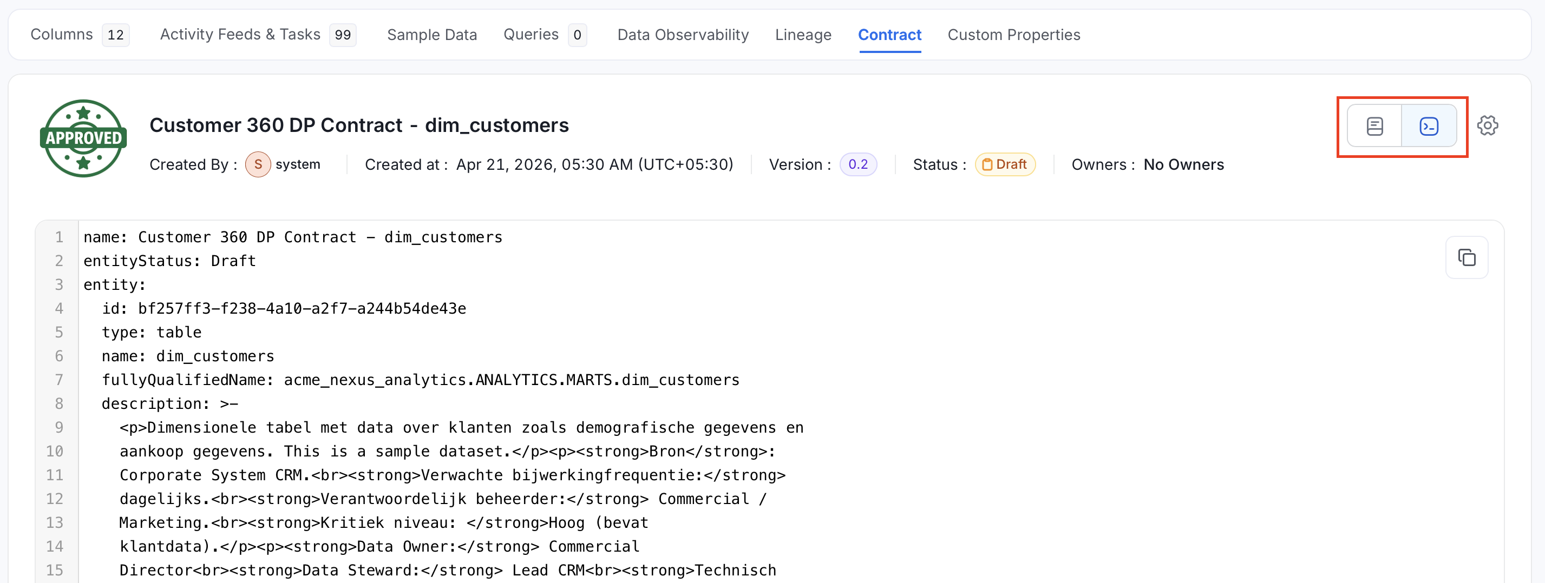Click the entity id line in code
This screenshot has width=1545, height=583.
(x=284, y=309)
